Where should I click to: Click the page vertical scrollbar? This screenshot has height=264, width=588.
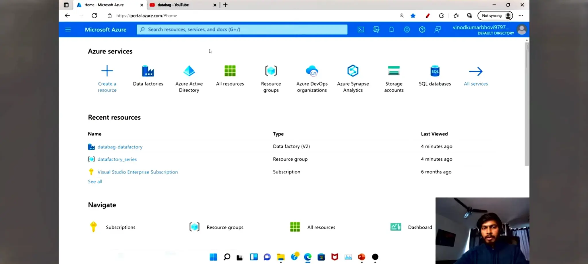pos(527,104)
